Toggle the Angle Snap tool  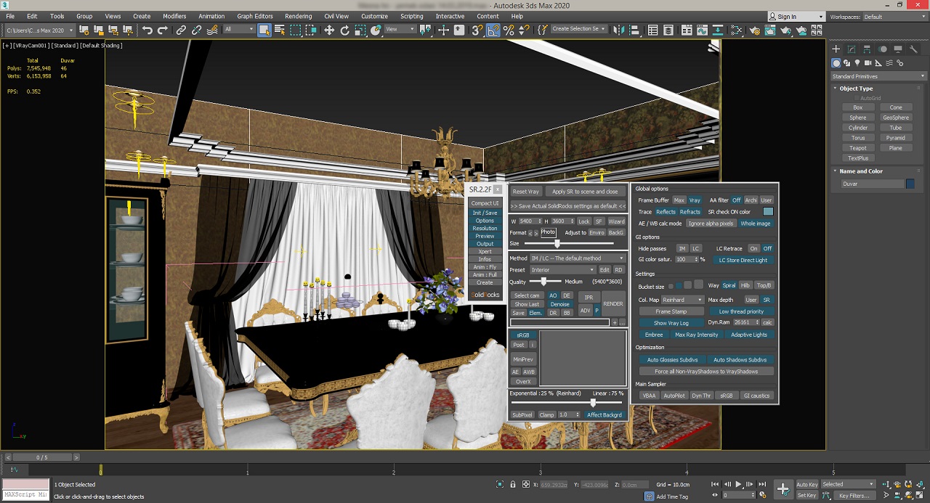493,30
